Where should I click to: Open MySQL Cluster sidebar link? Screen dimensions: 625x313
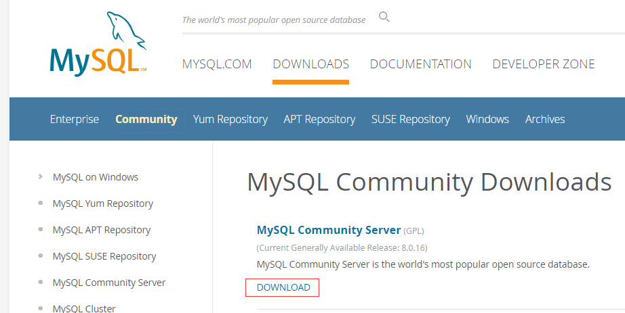[x=84, y=309]
